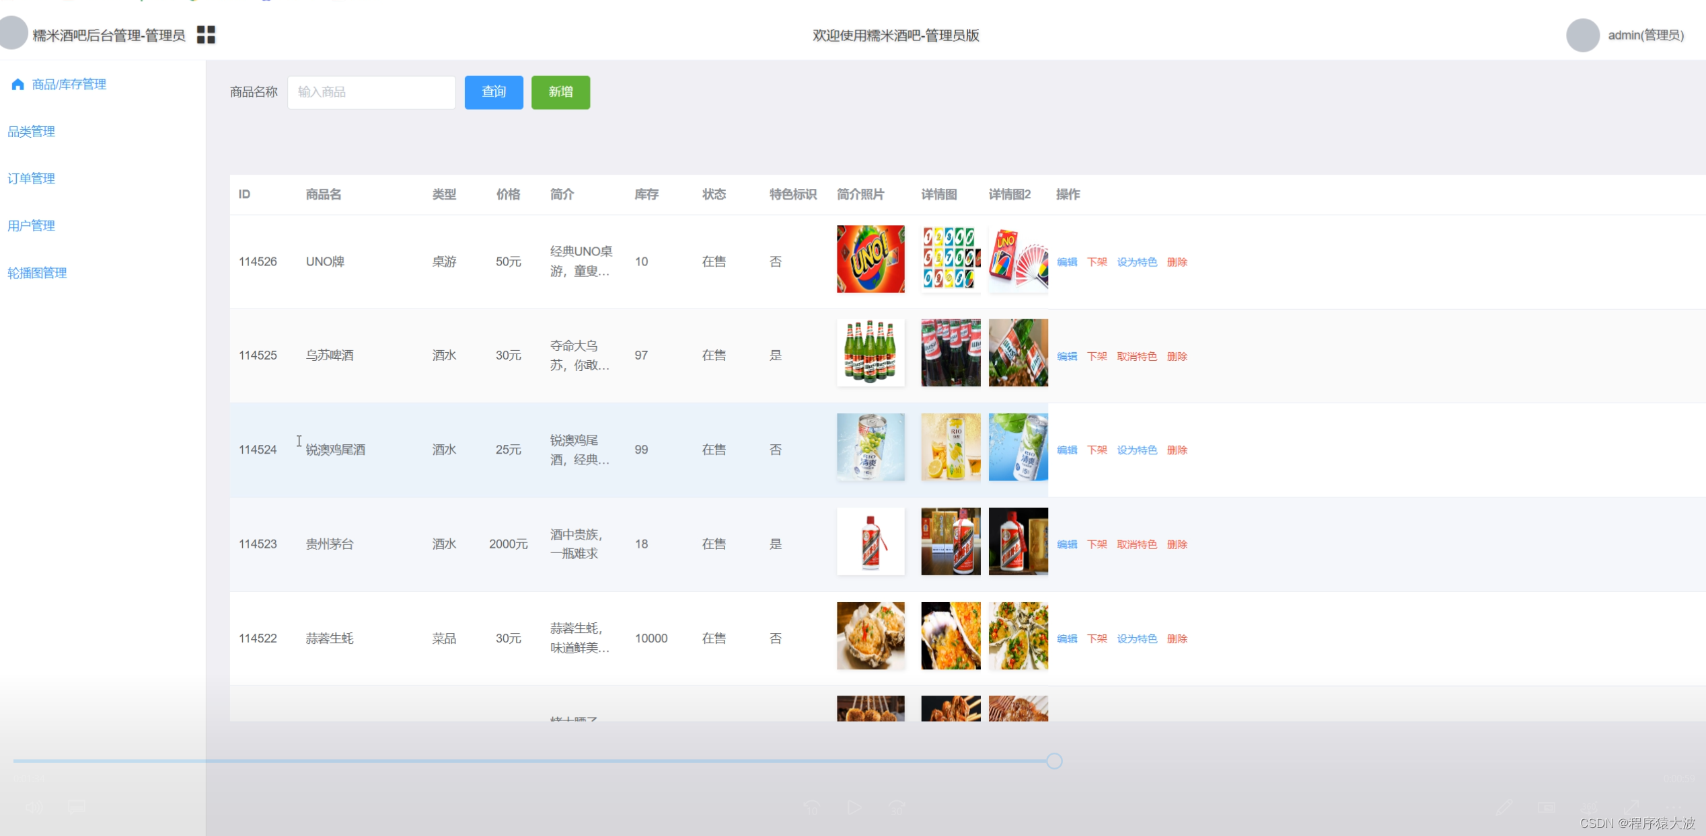1706x836 pixels.
Task: Click 设为特色 for 锐澳鸡尾酒
Action: point(1137,450)
